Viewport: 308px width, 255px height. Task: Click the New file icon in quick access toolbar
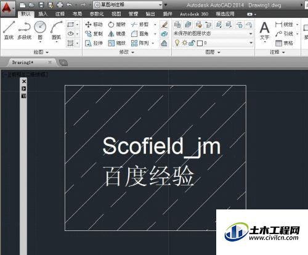pyautogui.click(x=23, y=5)
